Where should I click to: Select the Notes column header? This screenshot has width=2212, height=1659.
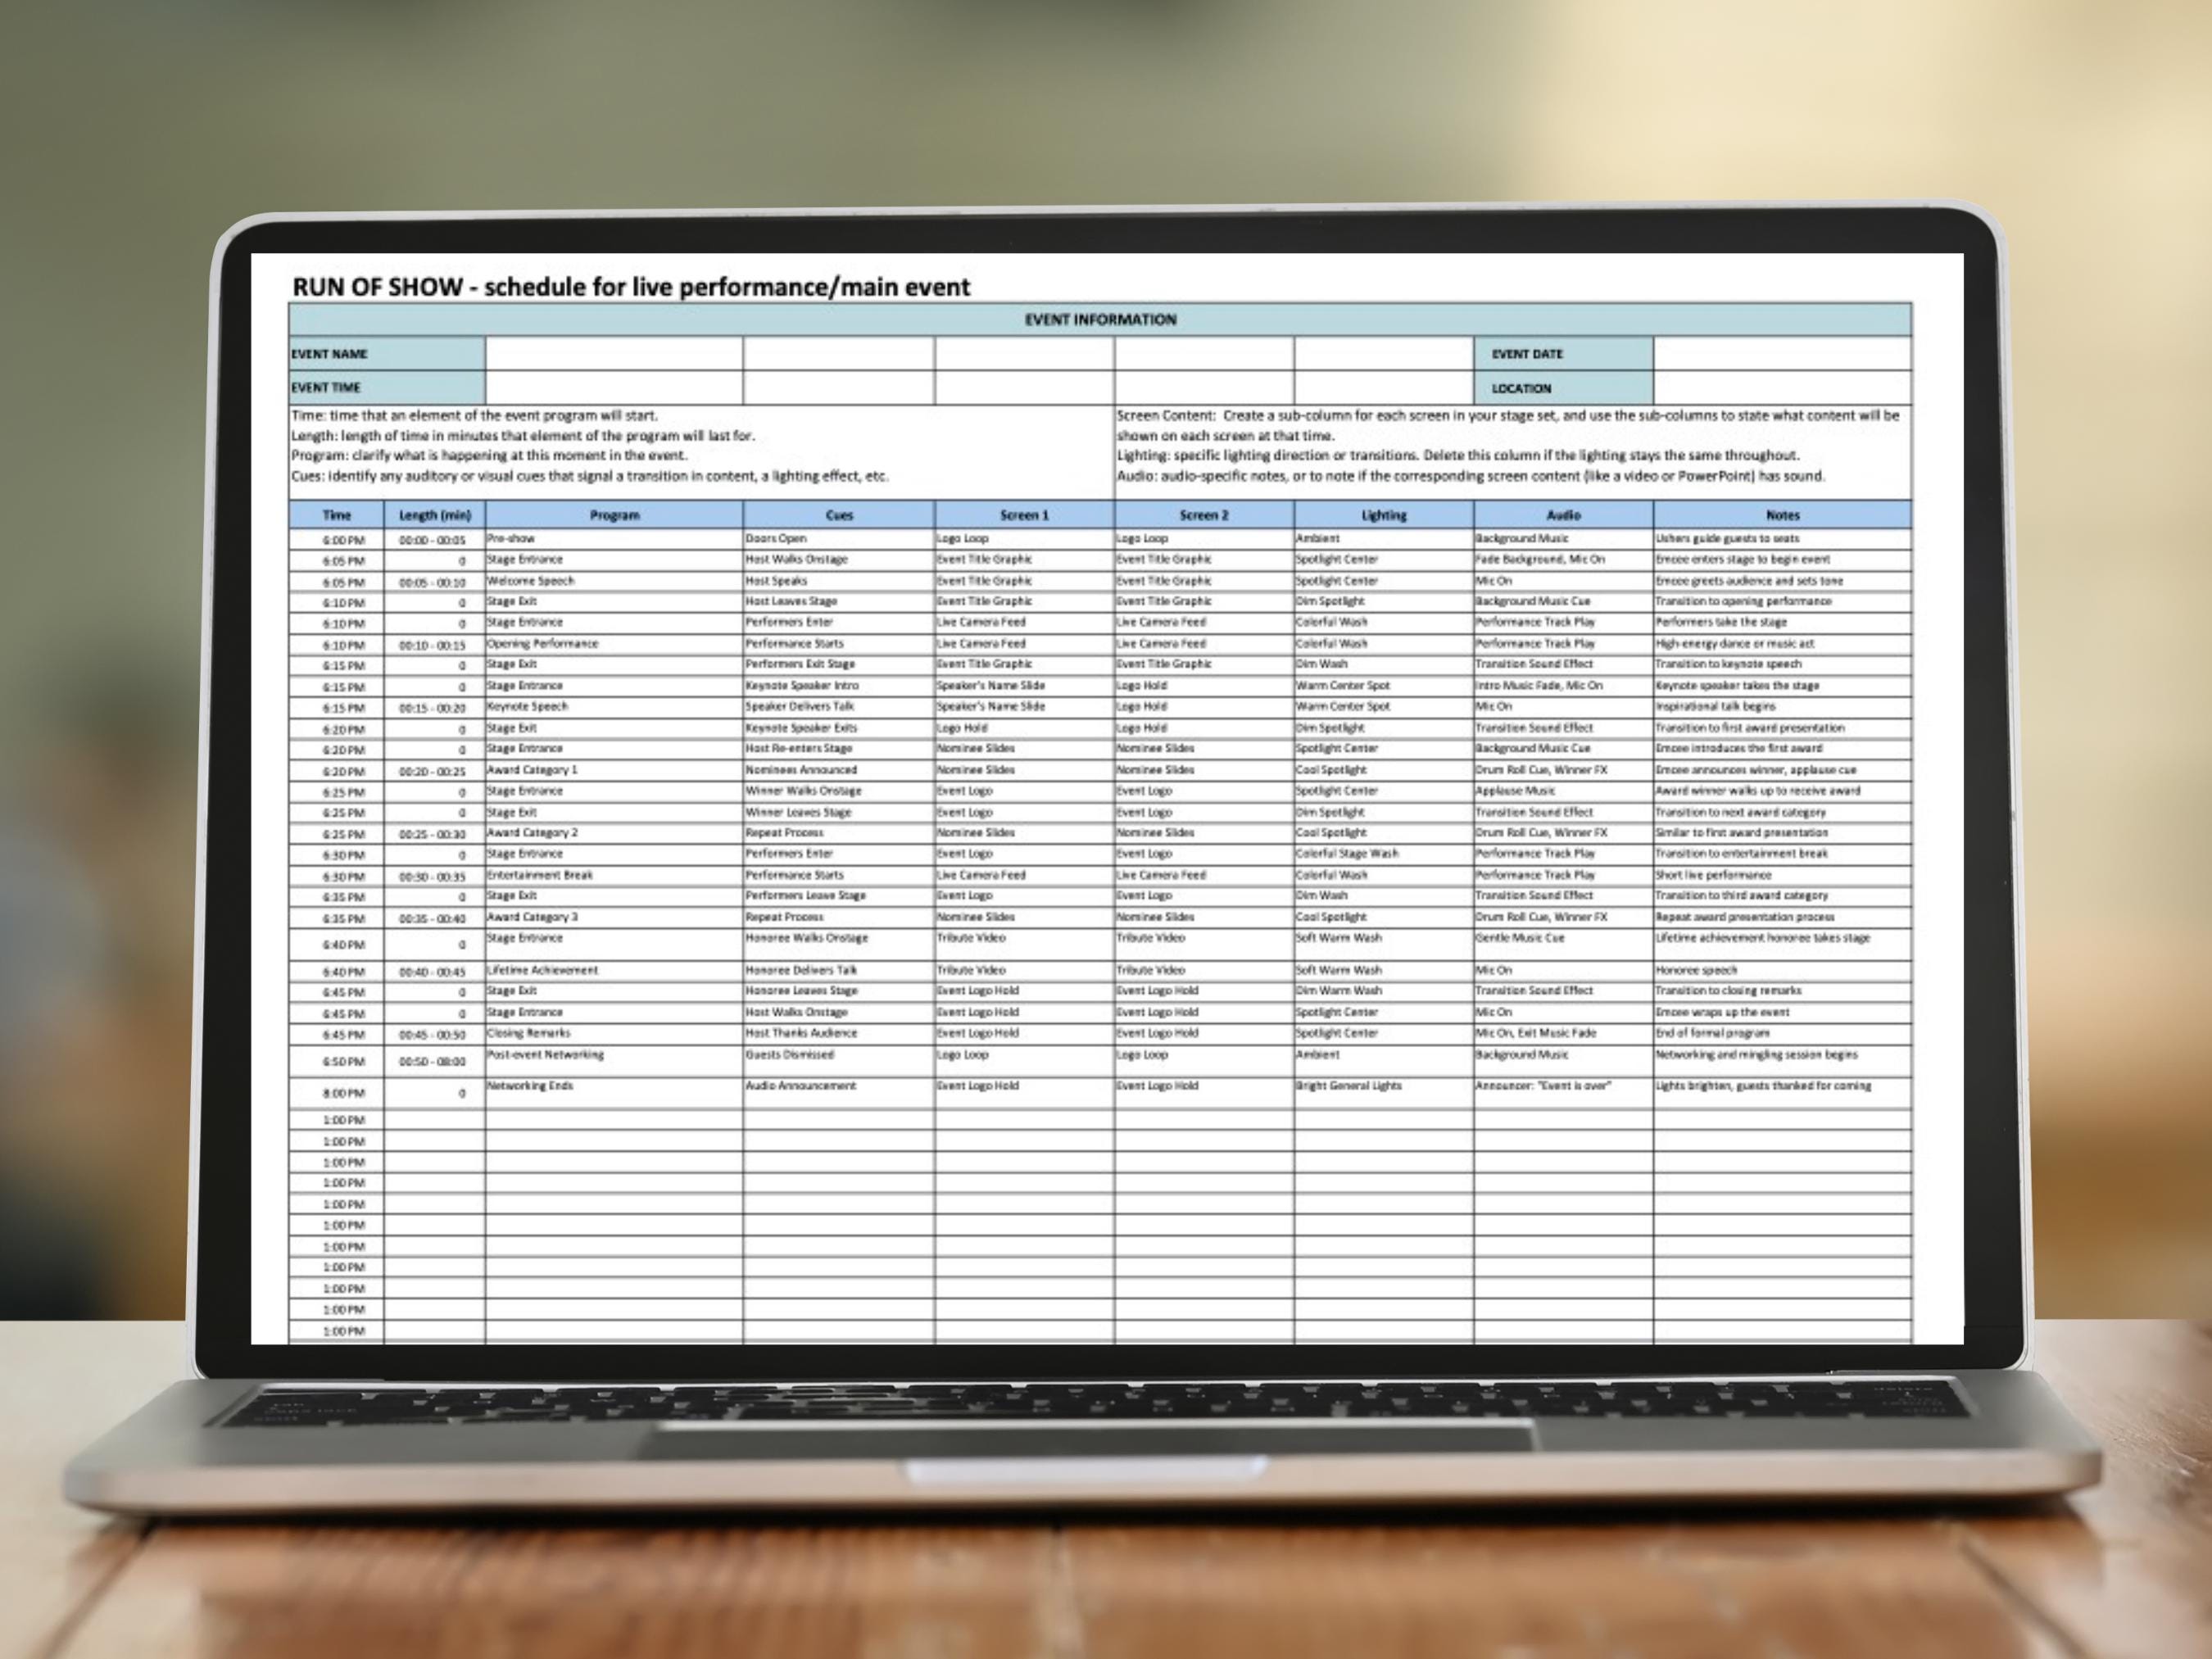tap(1783, 515)
